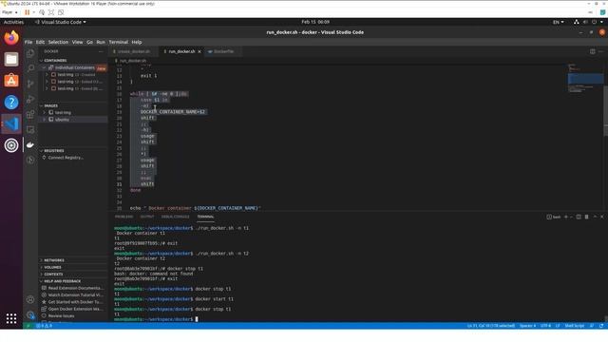Open the Terminal menu
Screen dimensions: 608x342
pos(118,42)
